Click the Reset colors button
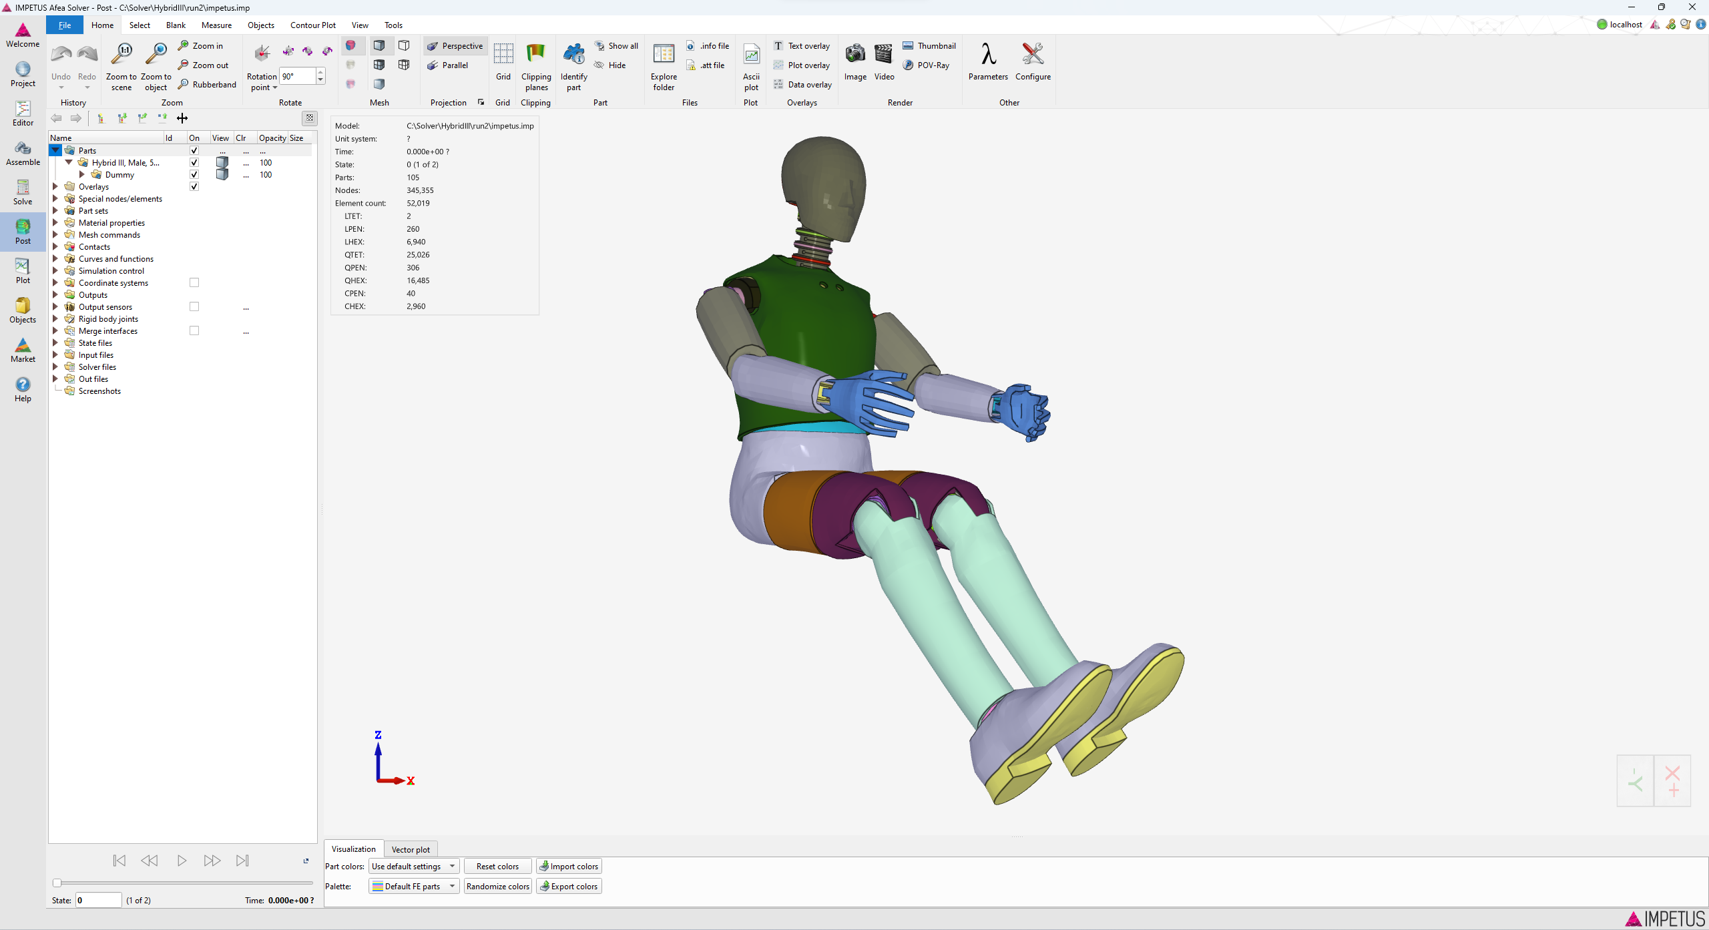 (497, 866)
